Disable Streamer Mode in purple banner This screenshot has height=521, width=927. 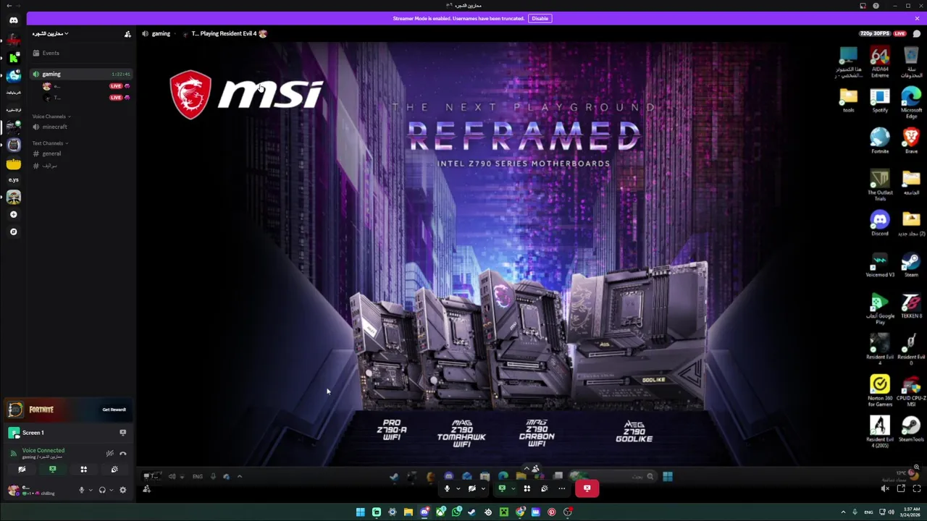coord(540,18)
